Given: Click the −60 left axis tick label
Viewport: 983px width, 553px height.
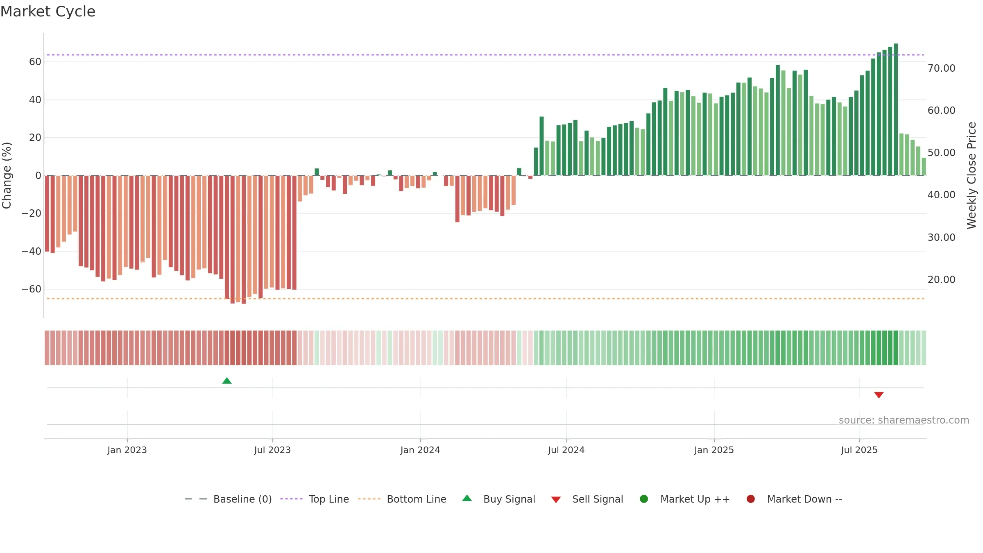Looking at the screenshot, I should (x=32, y=289).
